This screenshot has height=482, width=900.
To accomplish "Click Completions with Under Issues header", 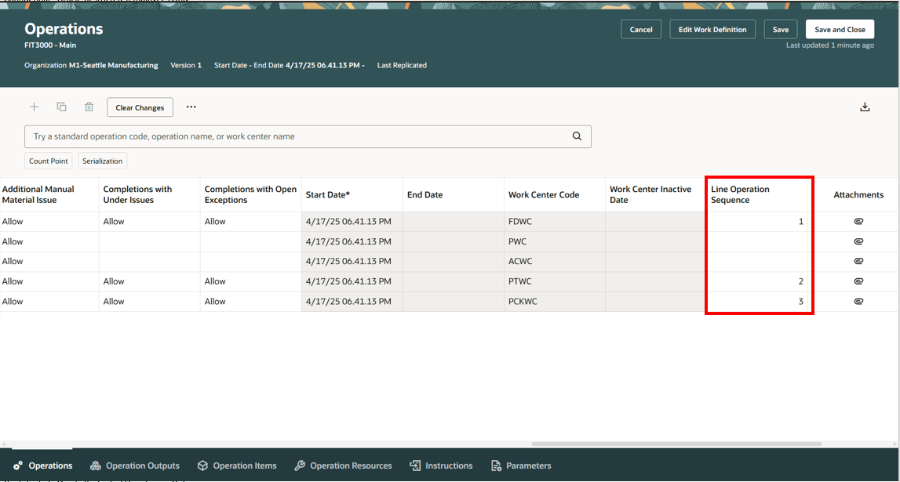I will (149, 195).
